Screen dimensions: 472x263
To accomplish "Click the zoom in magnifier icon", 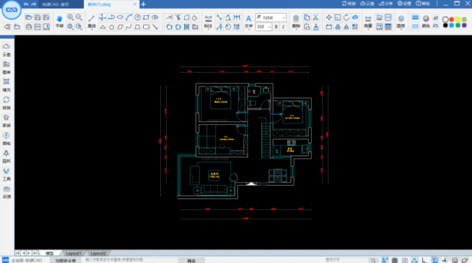I will tap(70, 17).
